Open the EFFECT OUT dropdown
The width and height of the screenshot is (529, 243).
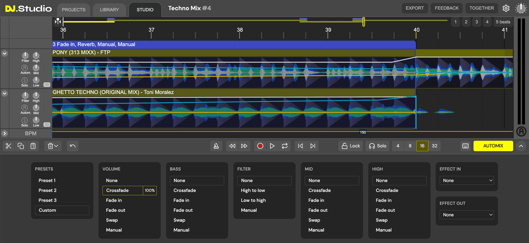coord(467,215)
